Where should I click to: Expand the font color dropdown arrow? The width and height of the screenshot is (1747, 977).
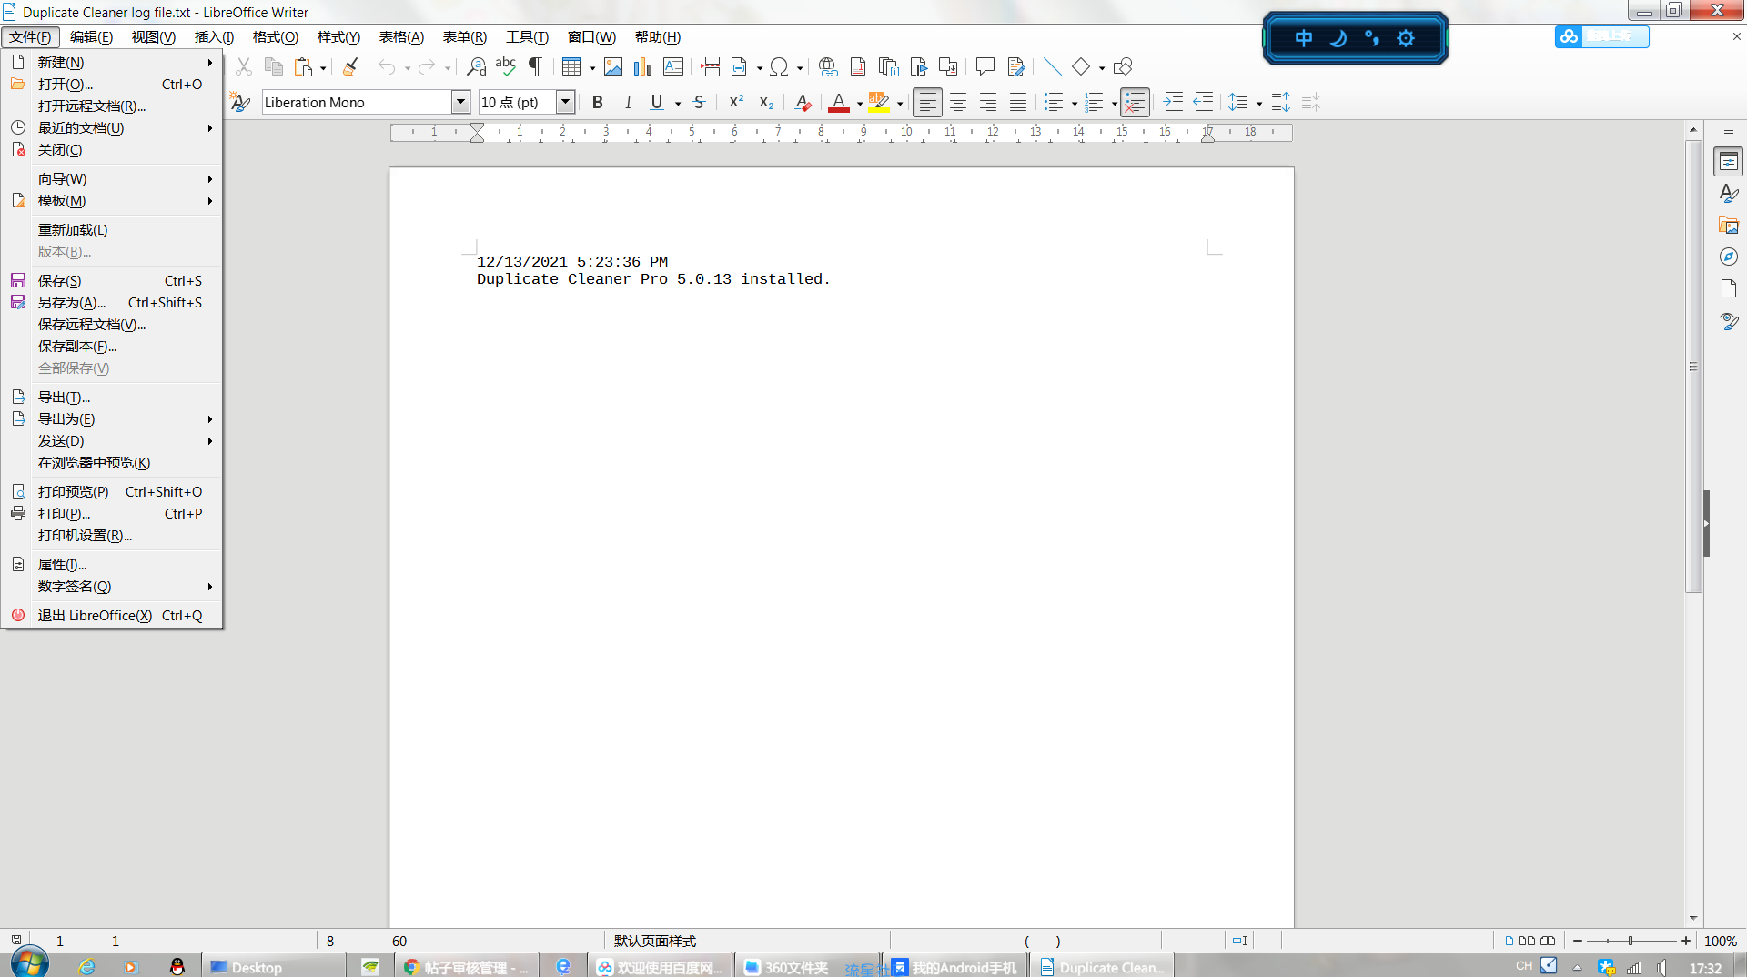[x=860, y=103]
